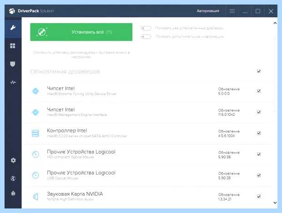Viewport: 282px width, 213px height.
Task: Select the Контроллер Intel row title
Action: [x=67, y=131]
